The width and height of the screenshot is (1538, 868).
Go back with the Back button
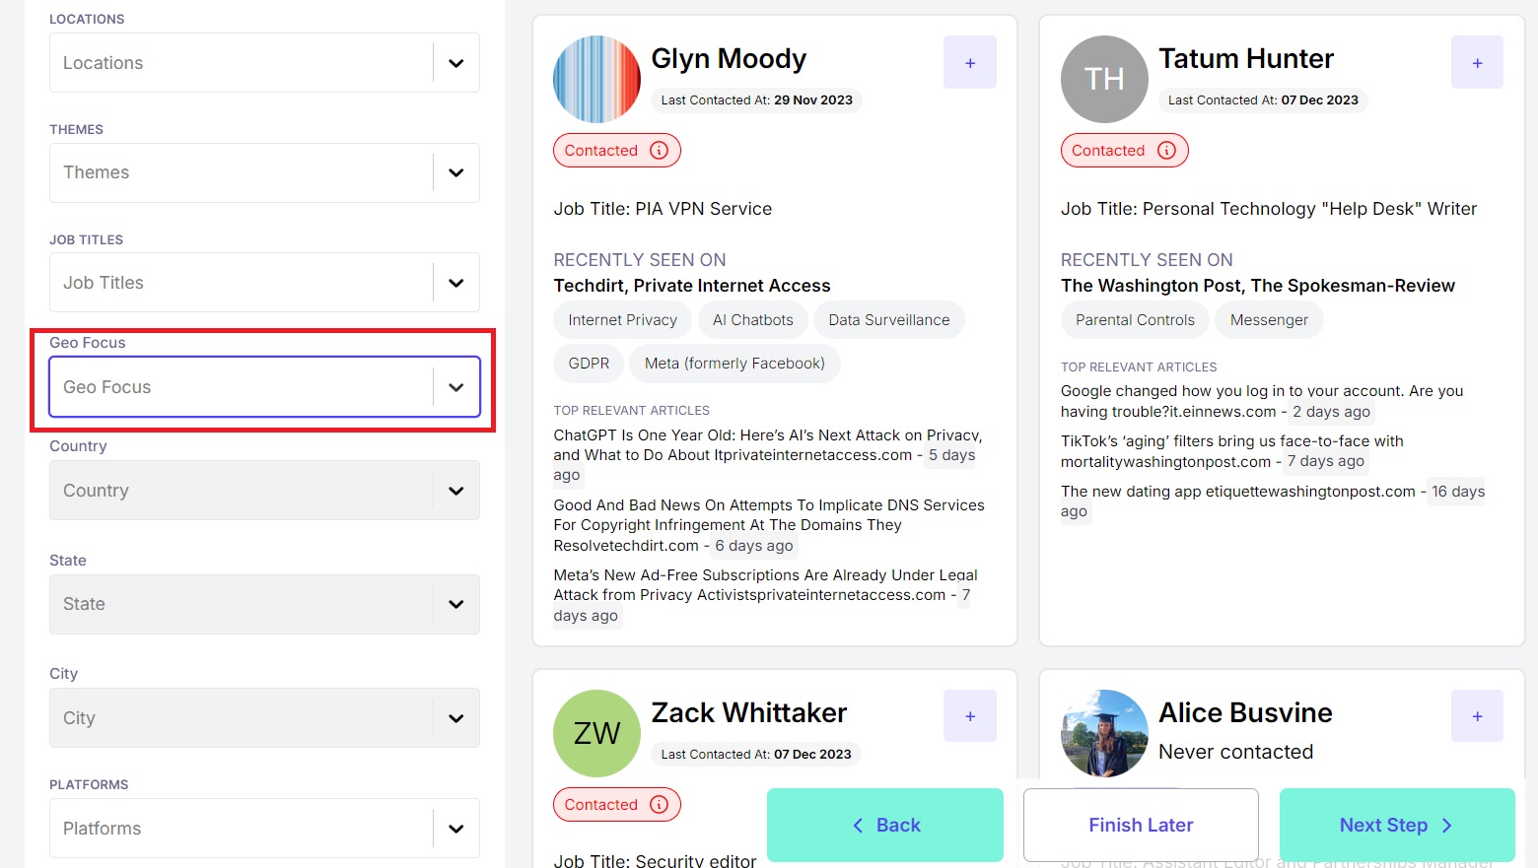885,825
